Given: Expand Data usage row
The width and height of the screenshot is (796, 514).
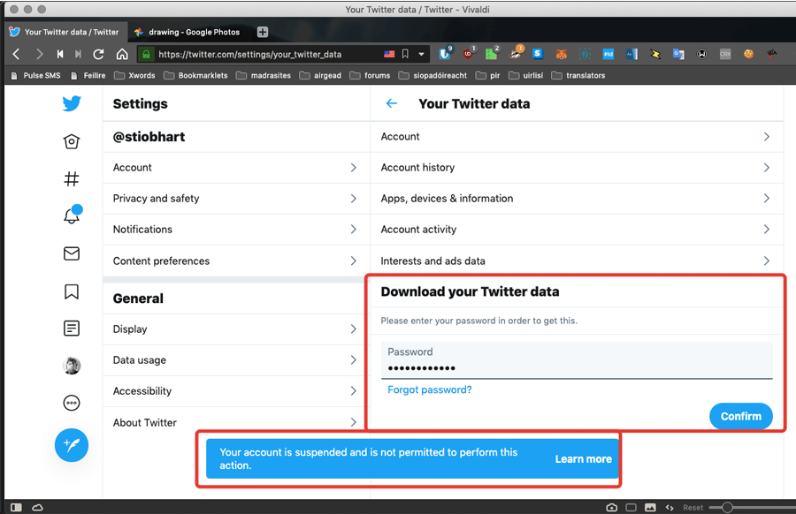Looking at the screenshot, I should 236,360.
